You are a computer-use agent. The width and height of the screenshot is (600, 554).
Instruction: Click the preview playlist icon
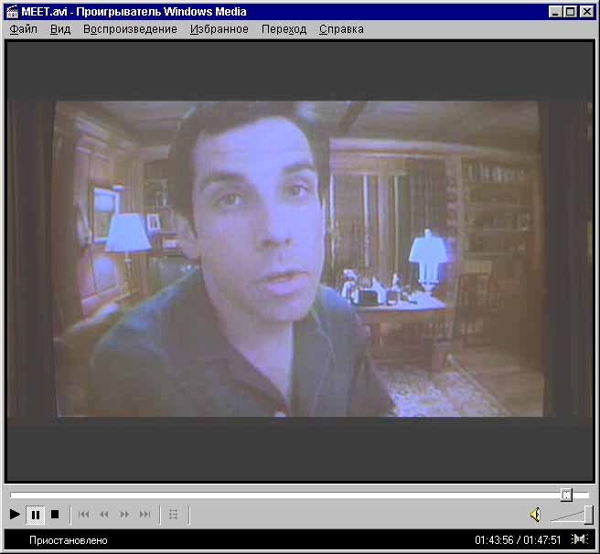174,515
